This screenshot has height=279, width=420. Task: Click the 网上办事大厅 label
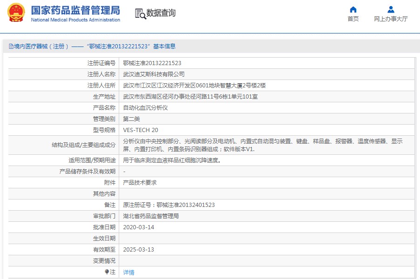[391, 19]
